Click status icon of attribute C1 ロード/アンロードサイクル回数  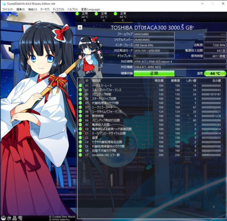pyautogui.click(x=80, y=133)
